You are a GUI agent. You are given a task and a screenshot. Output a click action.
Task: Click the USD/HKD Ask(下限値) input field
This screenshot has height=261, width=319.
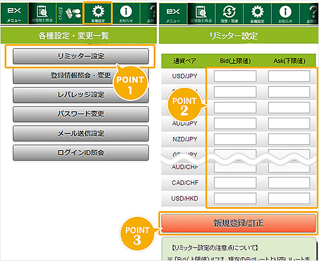pos(288,198)
